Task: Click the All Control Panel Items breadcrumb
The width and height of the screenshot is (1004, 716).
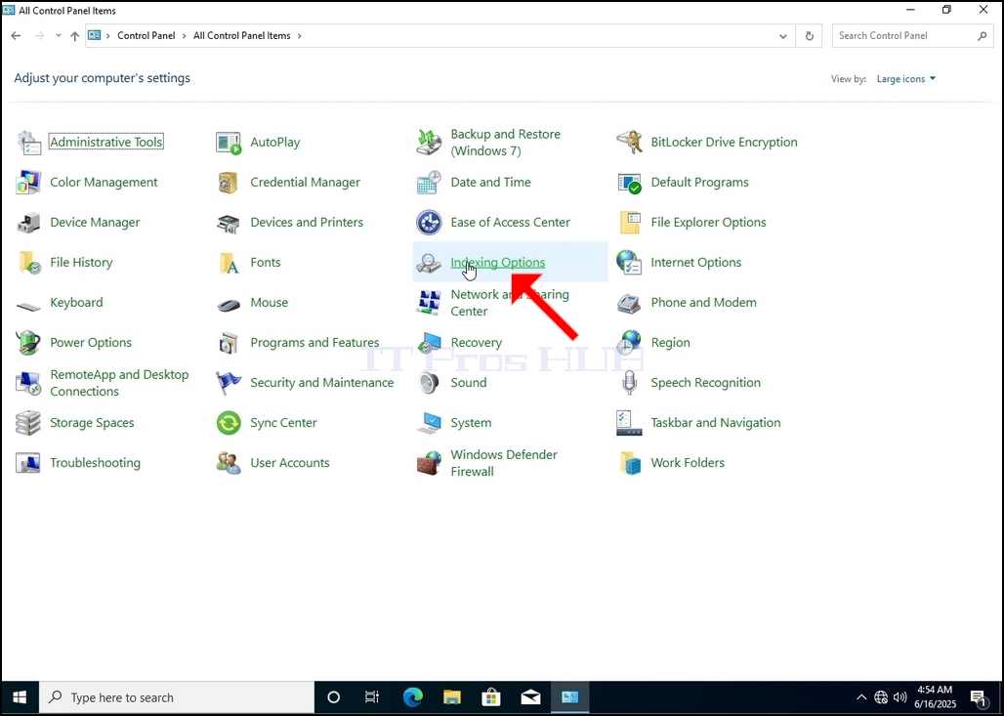Action: click(x=242, y=36)
